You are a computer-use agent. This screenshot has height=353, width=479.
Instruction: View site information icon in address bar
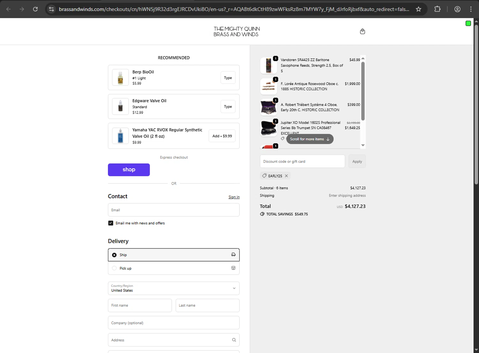(51, 9)
